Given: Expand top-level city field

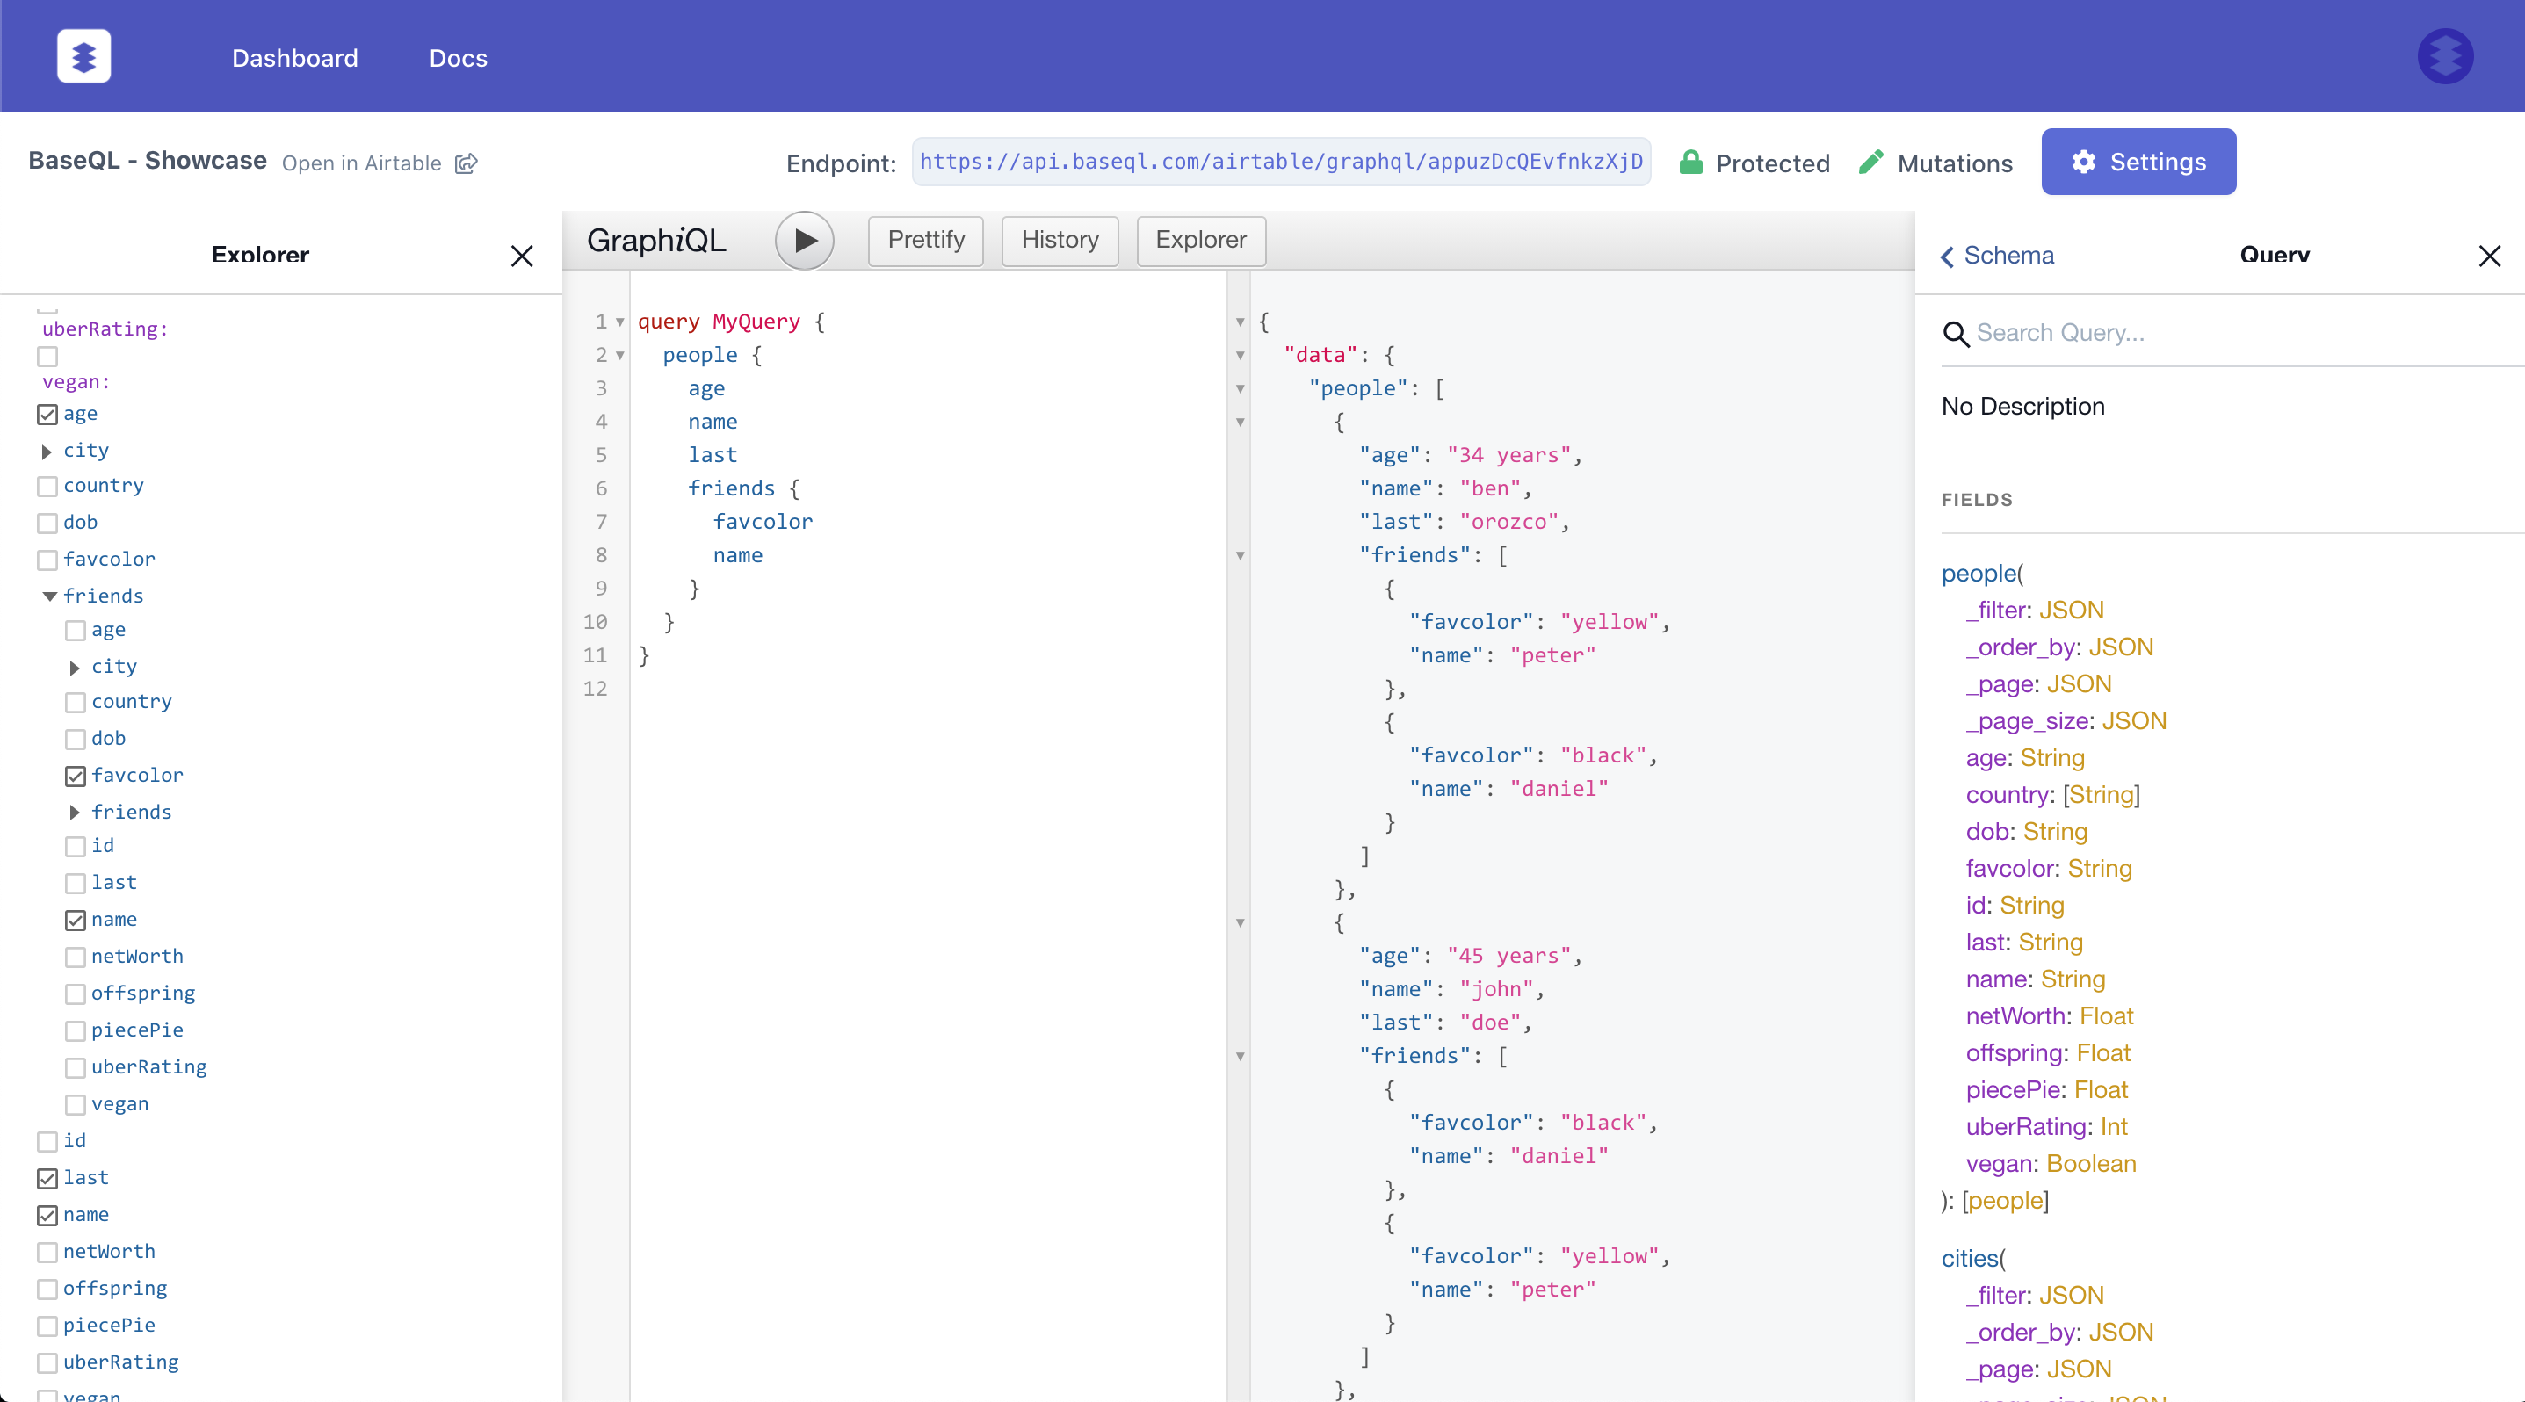Looking at the screenshot, I should coord(46,452).
